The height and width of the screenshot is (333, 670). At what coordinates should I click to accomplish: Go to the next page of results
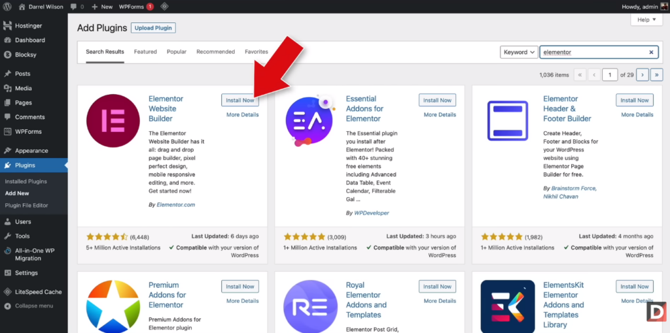point(643,74)
